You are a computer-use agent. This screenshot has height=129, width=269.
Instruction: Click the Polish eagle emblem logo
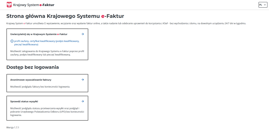9,5
